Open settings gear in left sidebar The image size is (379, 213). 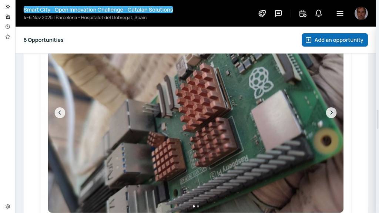click(8, 206)
